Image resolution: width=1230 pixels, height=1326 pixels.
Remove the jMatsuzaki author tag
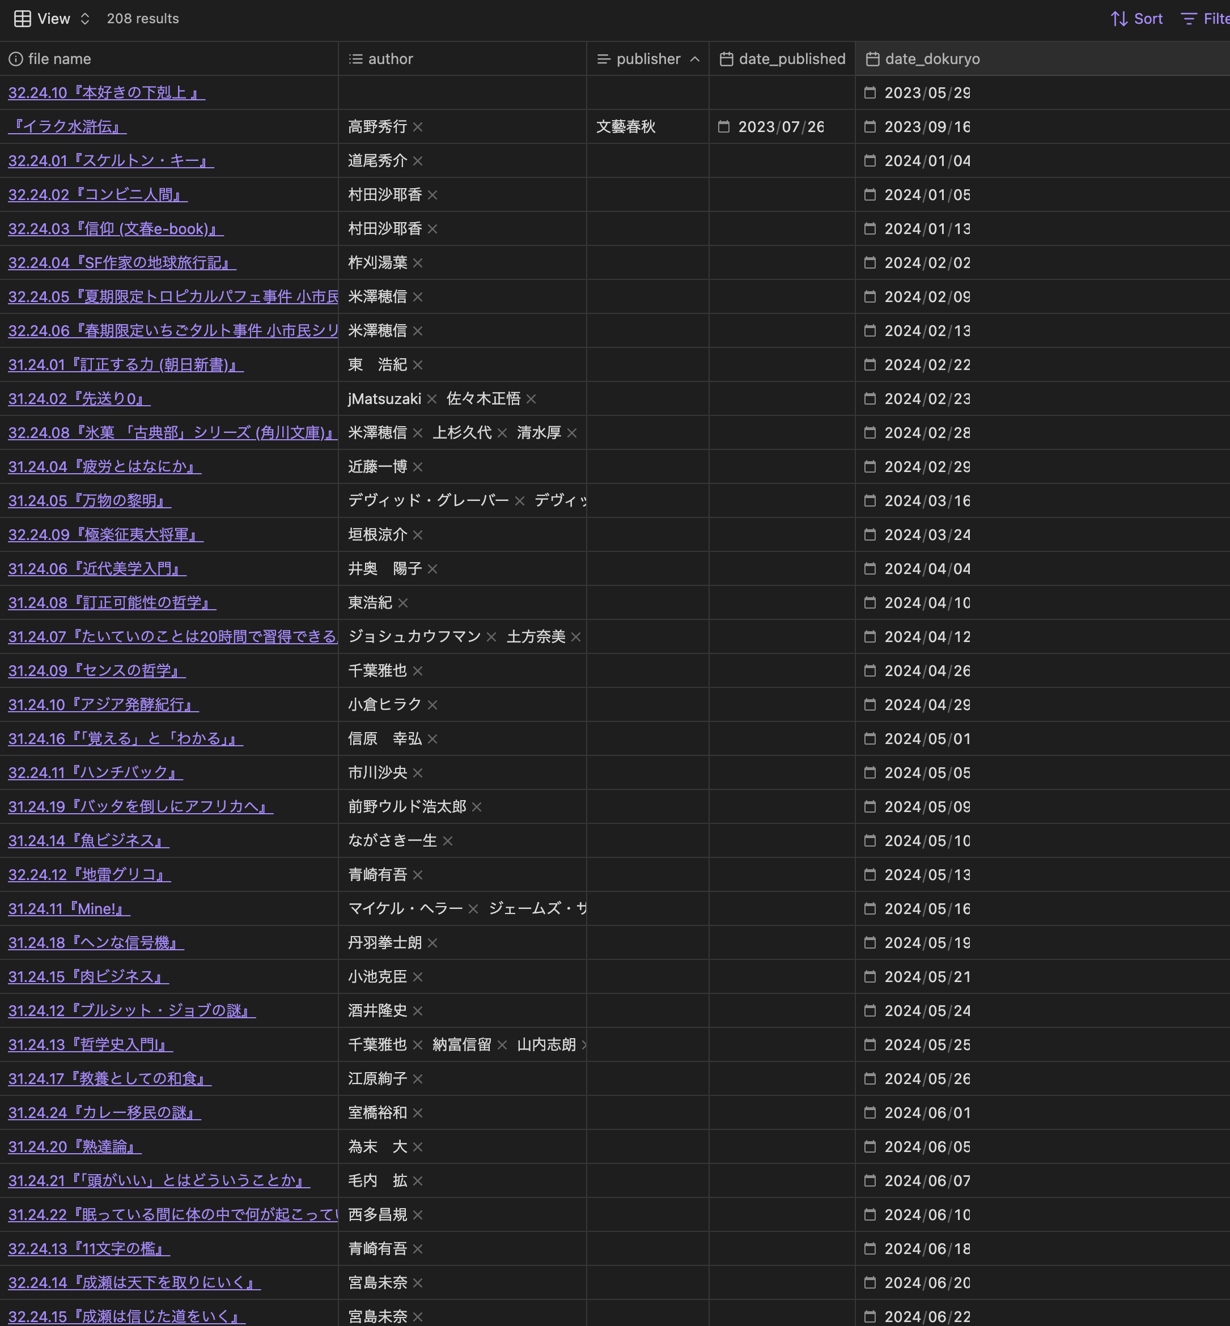tap(432, 399)
